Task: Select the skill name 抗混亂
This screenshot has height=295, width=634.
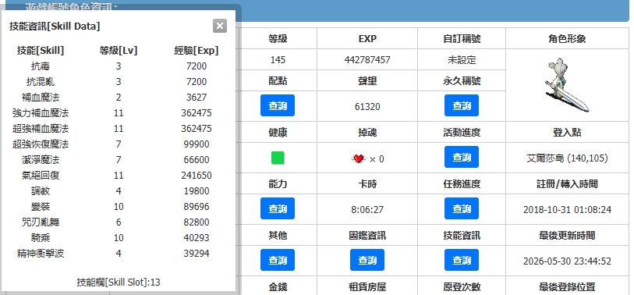Action: click(x=41, y=82)
